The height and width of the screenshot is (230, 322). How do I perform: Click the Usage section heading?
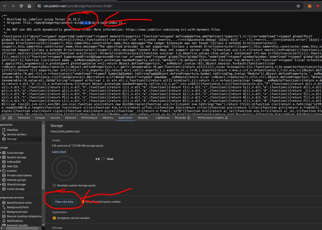pyautogui.click(x=56, y=140)
